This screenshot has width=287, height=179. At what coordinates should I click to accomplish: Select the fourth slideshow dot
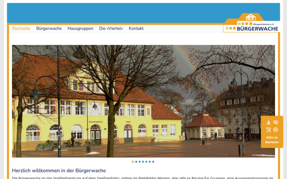pyautogui.click(x=143, y=162)
